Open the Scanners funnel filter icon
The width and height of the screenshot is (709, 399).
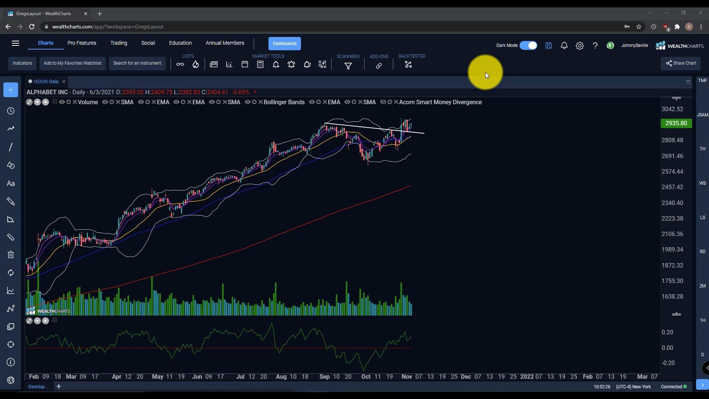[348, 66]
